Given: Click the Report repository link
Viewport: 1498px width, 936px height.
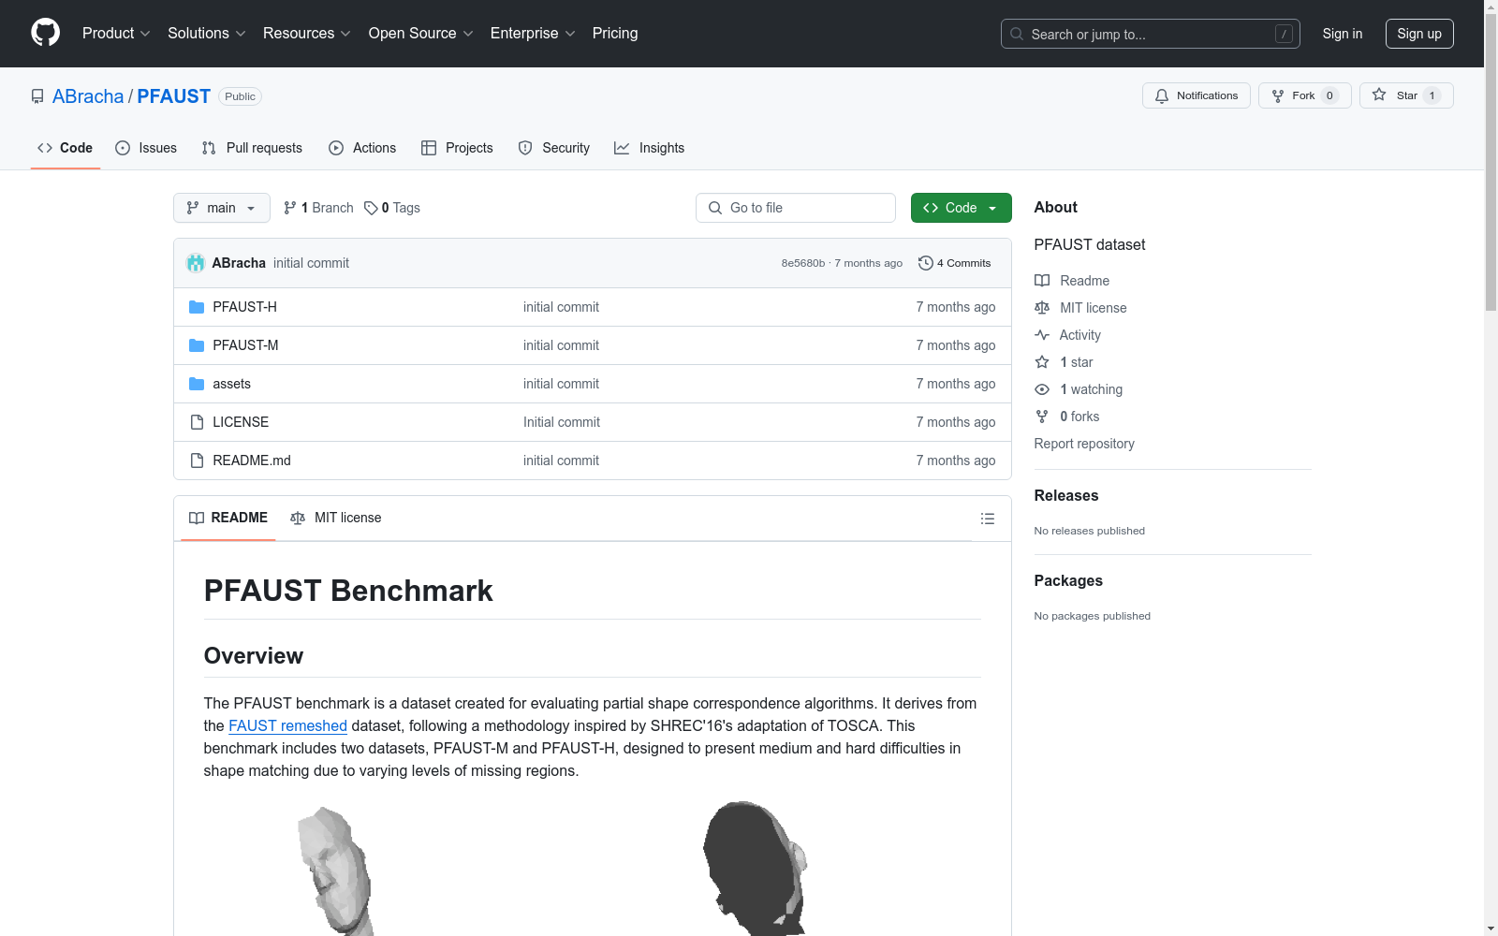Looking at the screenshot, I should (1084, 444).
